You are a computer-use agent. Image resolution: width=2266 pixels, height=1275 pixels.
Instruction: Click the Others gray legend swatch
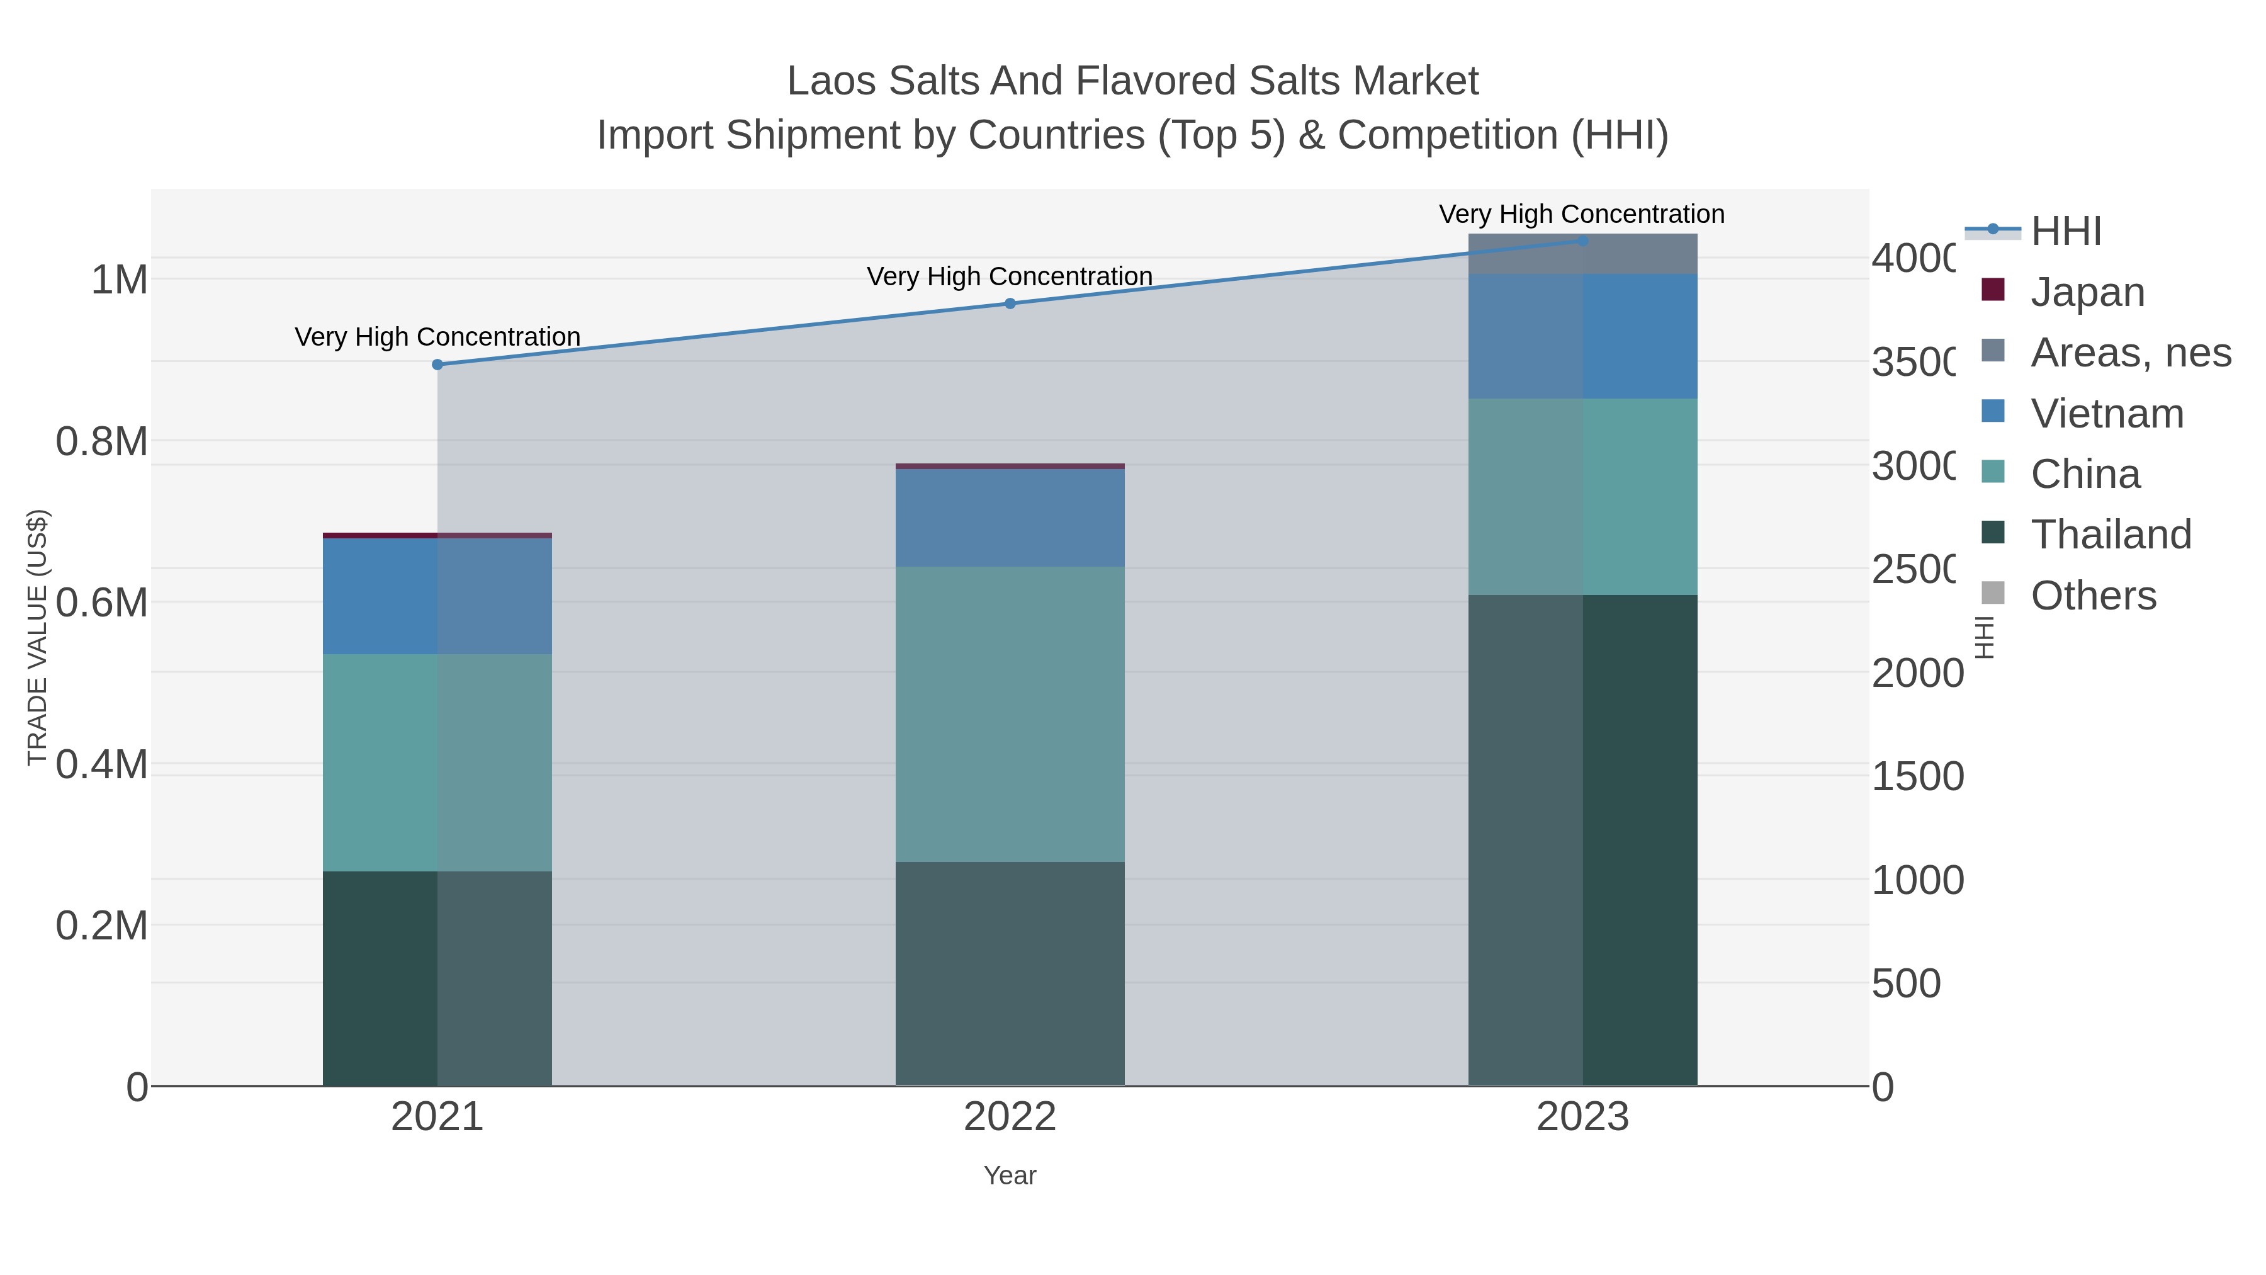(1992, 593)
